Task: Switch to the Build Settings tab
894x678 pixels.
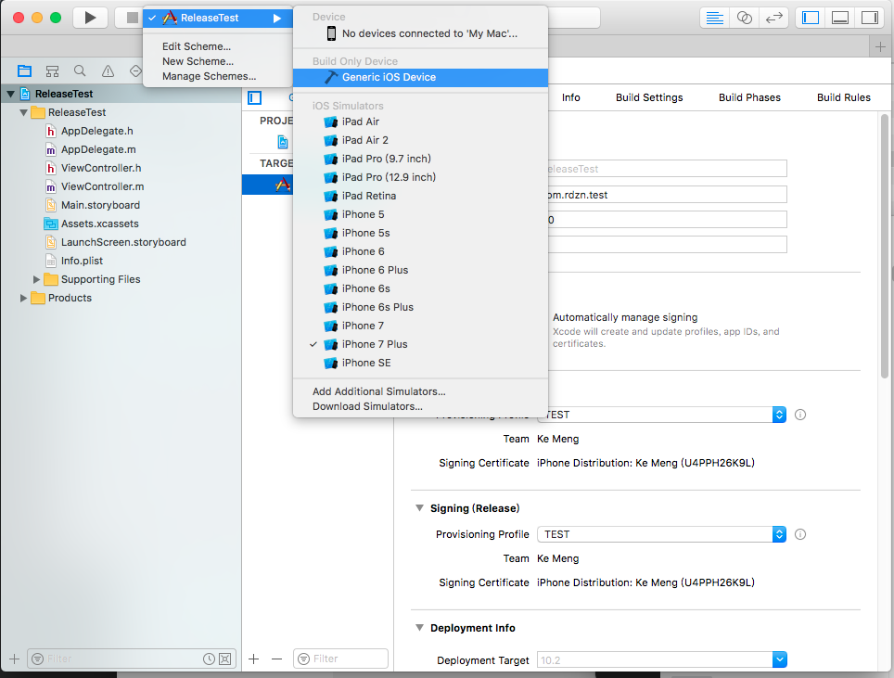Action: [649, 97]
